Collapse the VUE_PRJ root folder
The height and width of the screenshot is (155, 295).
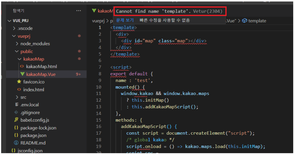tap(9, 21)
